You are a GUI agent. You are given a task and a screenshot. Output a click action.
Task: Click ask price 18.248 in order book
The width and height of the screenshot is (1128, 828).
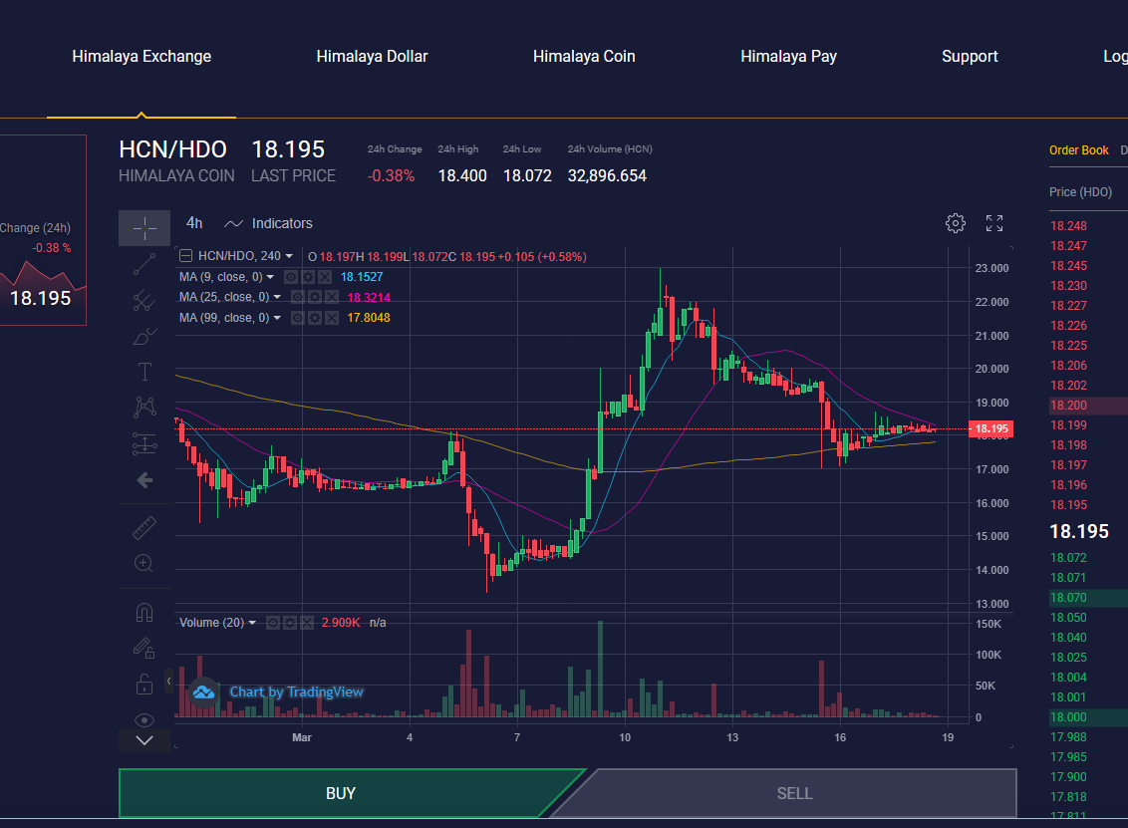[x=1068, y=226]
